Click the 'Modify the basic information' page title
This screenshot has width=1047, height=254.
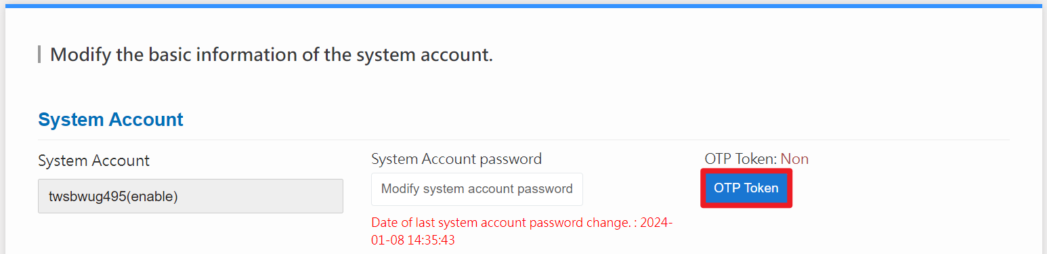[x=272, y=54]
